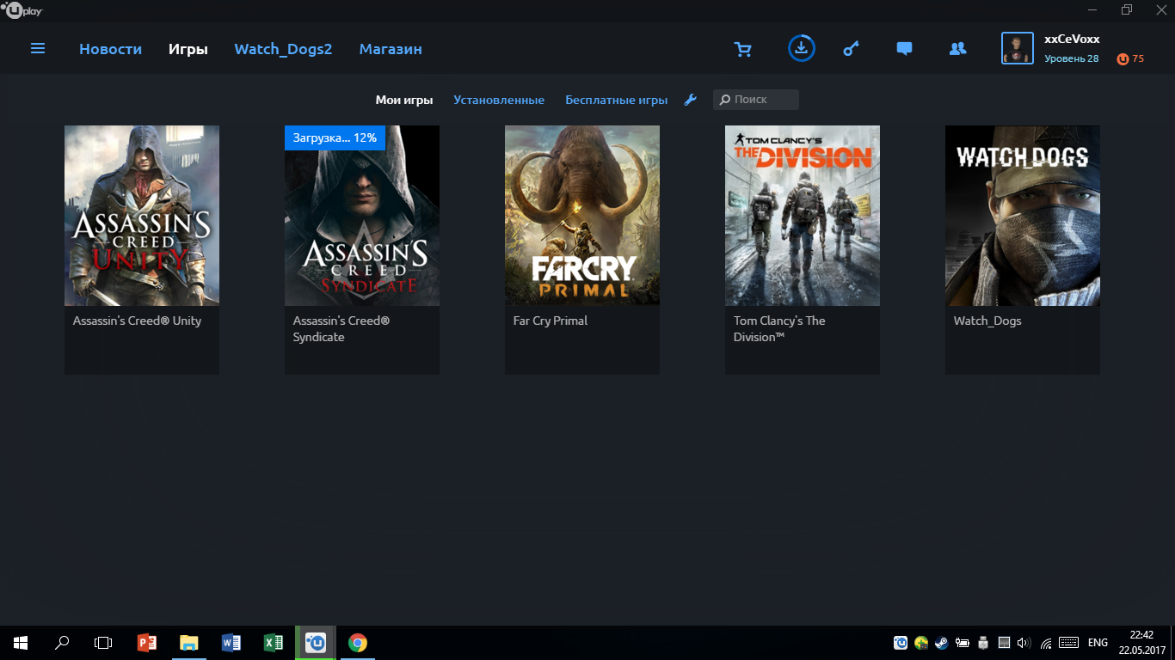The height and width of the screenshot is (660, 1175).
Task: Open the Assassin's Creed Unity cover
Action: (142, 215)
